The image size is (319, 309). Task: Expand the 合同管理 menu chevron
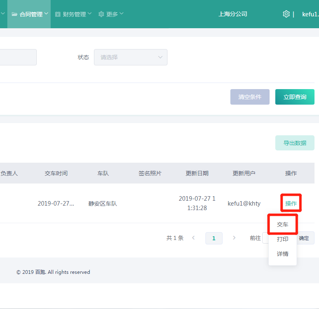coord(46,14)
